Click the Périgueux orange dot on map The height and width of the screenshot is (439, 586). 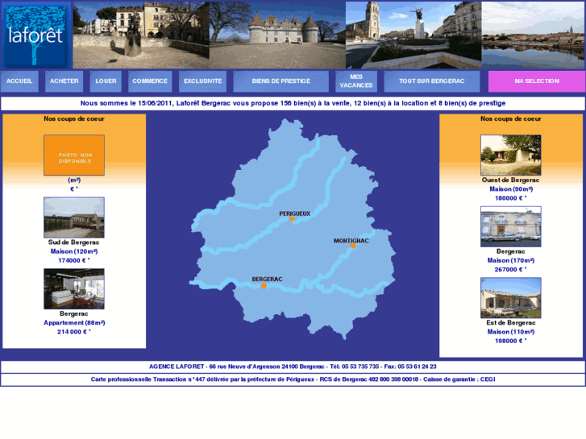tap(292, 219)
